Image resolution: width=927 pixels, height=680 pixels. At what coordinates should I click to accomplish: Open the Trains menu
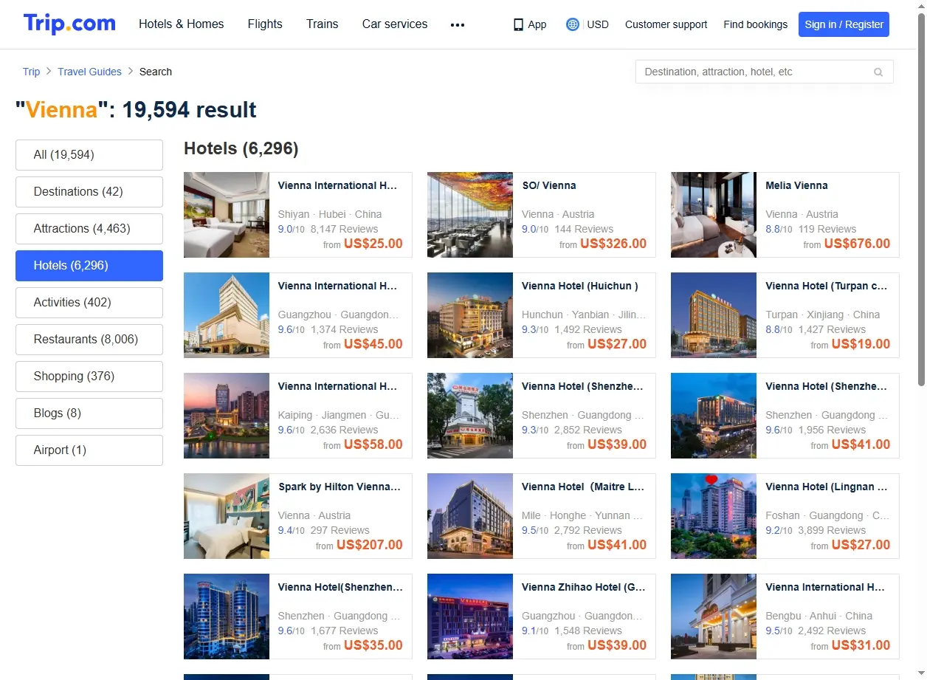coord(323,24)
